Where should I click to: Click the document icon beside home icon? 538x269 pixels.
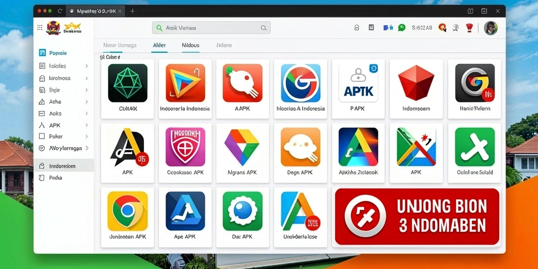click(x=371, y=28)
